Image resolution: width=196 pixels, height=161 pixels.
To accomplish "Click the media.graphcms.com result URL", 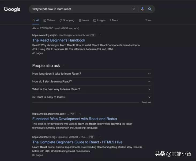I will (51, 114).
